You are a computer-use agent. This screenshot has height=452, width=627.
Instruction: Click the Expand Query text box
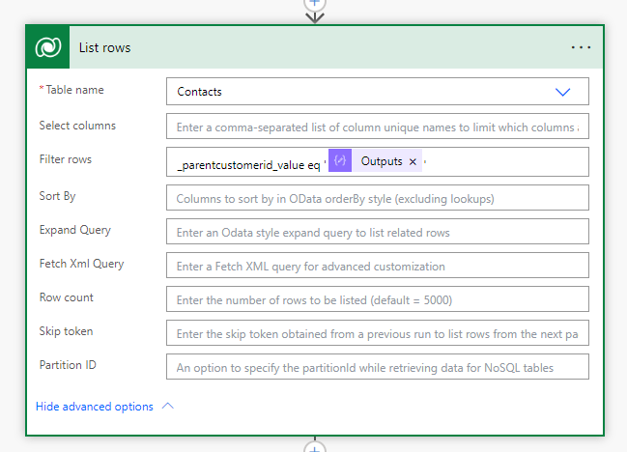pyautogui.click(x=377, y=232)
